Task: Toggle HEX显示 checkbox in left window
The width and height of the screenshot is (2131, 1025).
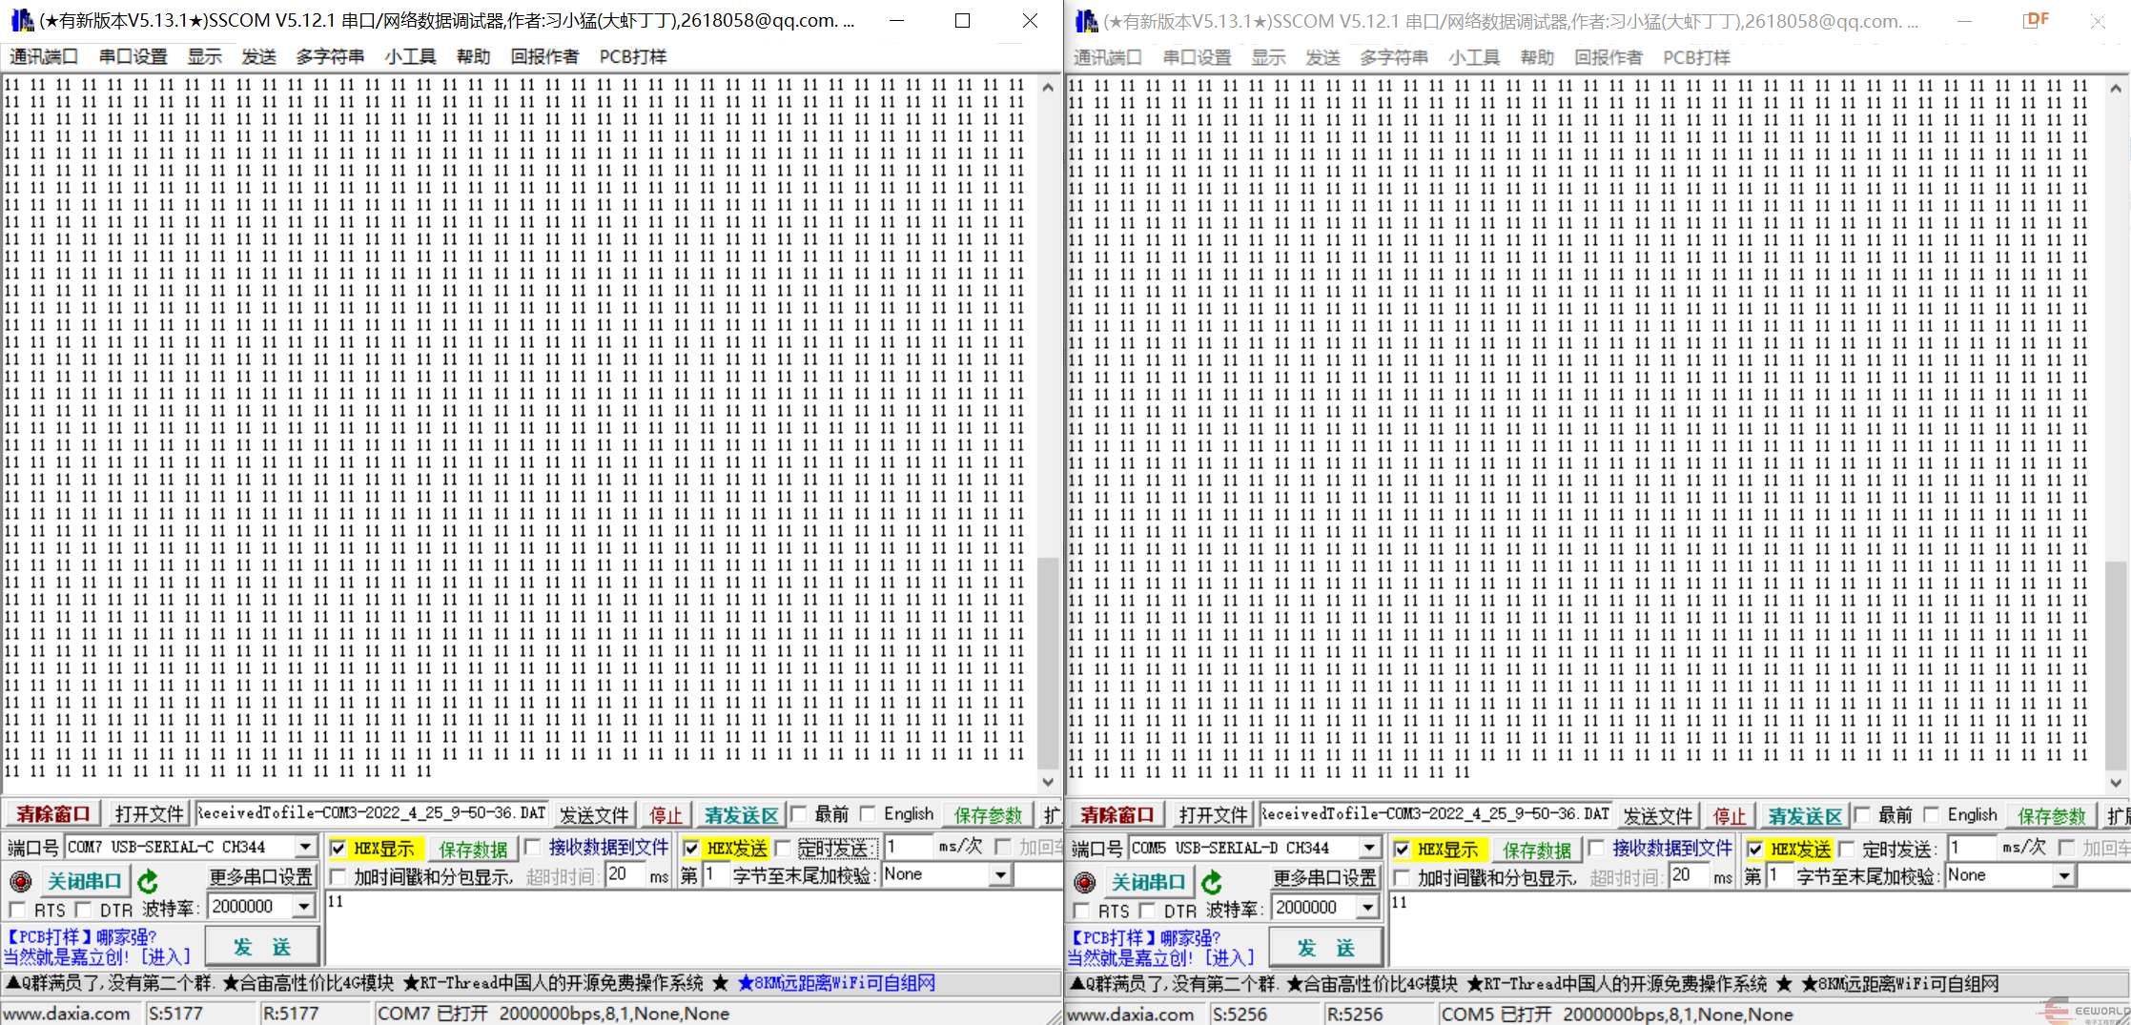Action: 338,848
